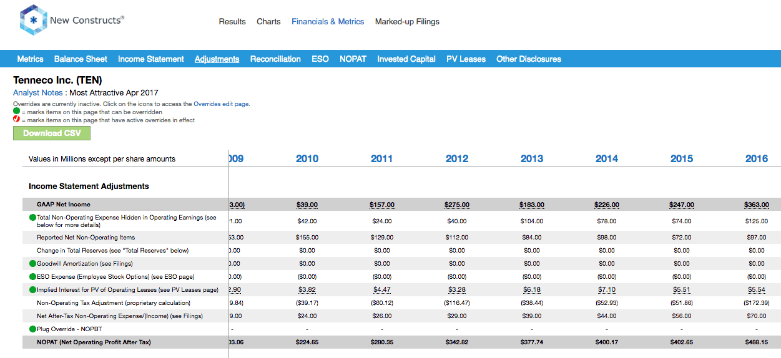
Task: Click 2012 Non-Operating Tax Adjustment value ($116.47)
Action: [x=457, y=303]
